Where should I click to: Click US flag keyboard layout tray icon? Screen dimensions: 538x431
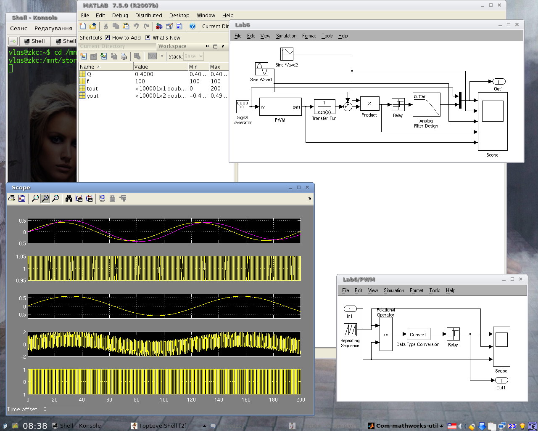[452, 426]
